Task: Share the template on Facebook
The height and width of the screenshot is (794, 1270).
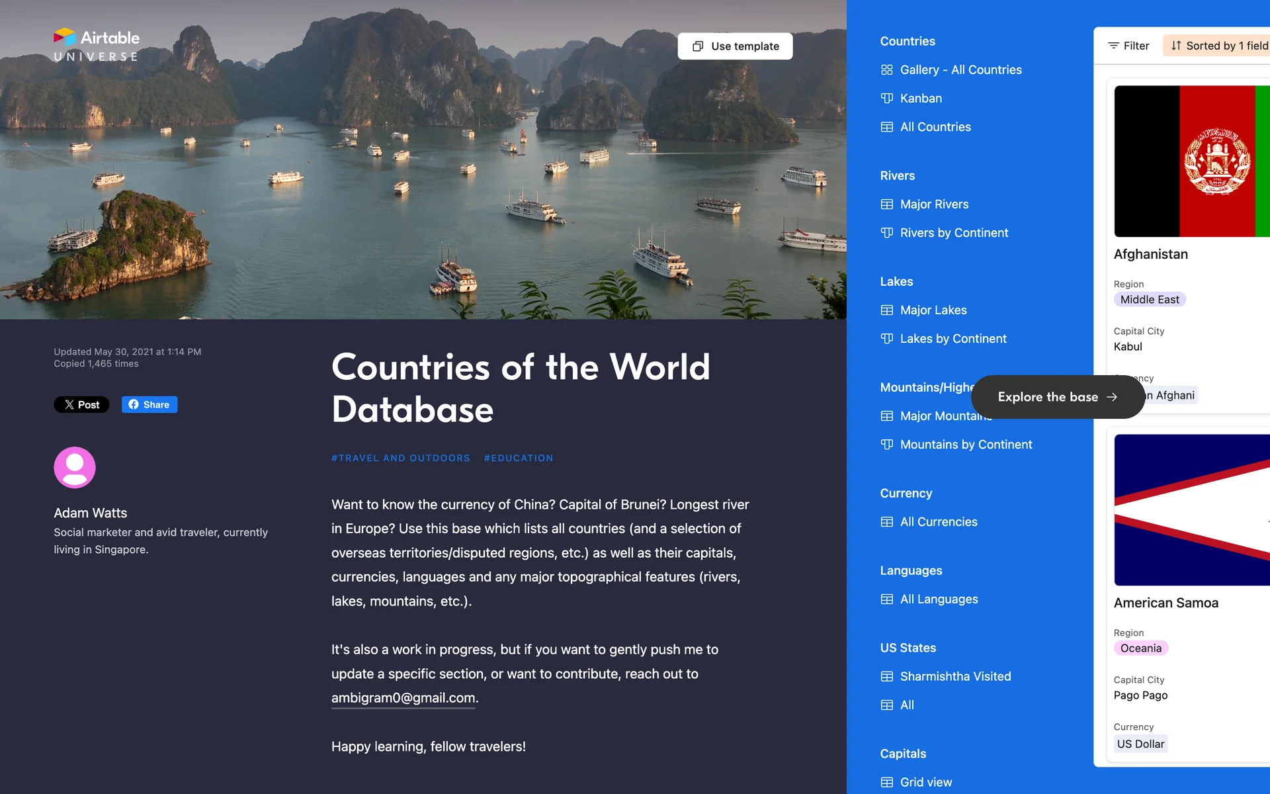Action: tap(149, 404)
